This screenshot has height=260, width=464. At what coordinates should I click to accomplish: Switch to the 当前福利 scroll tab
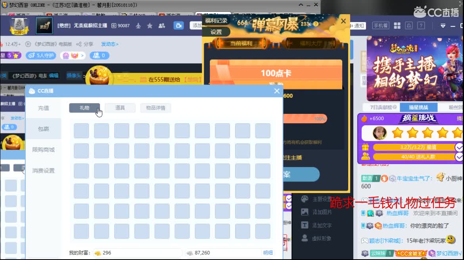(x=241, y=43)
